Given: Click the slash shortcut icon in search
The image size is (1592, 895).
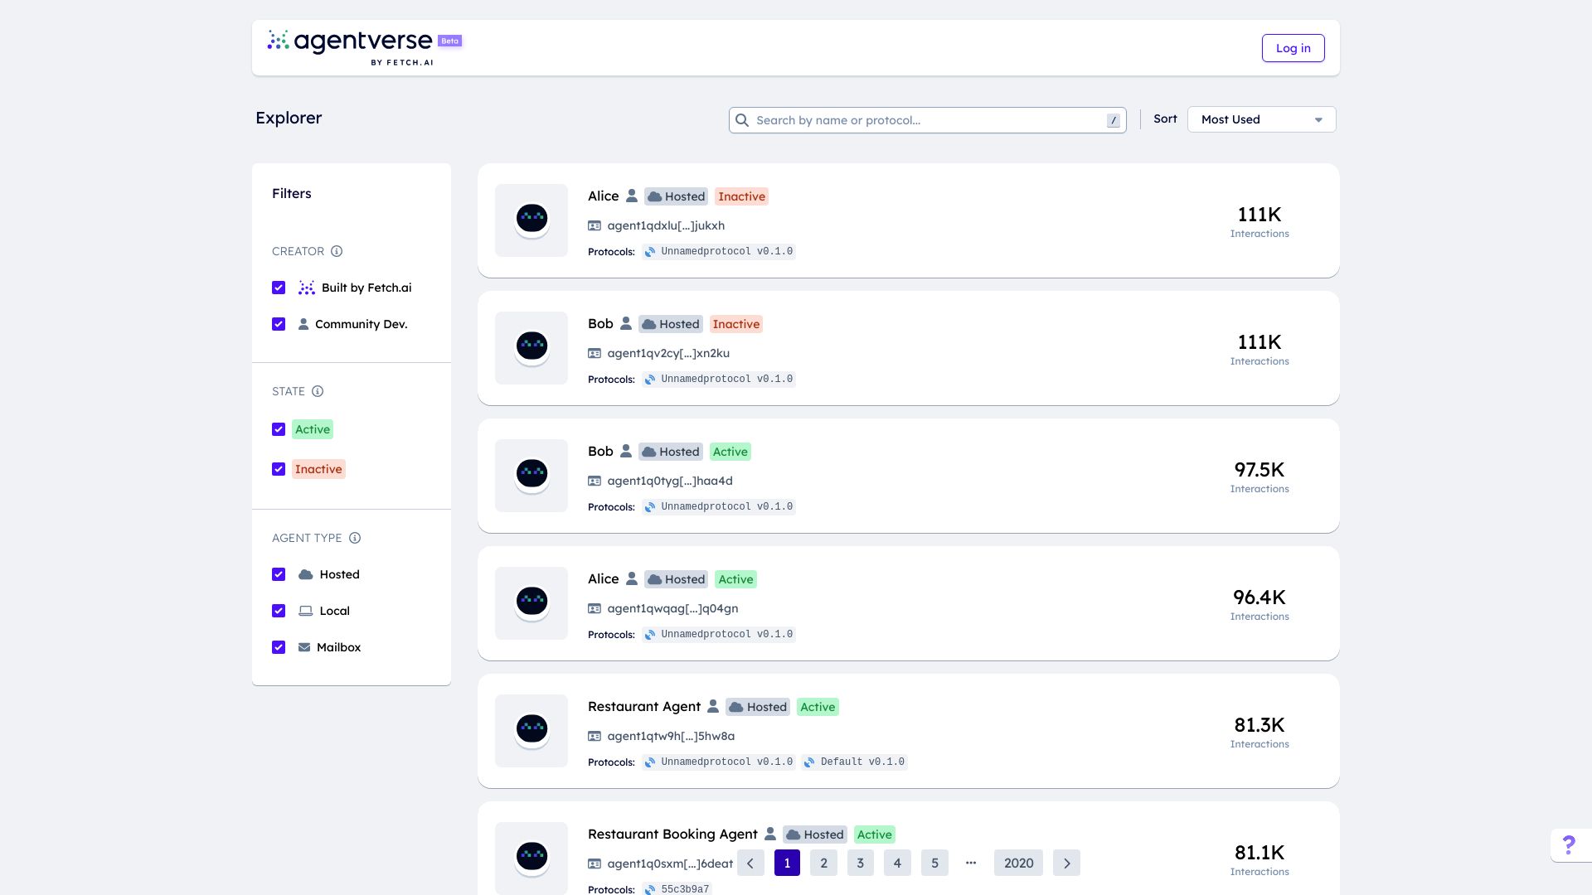Looking at the screenshot, I should pyautogui.click(x=1114, y=120).
